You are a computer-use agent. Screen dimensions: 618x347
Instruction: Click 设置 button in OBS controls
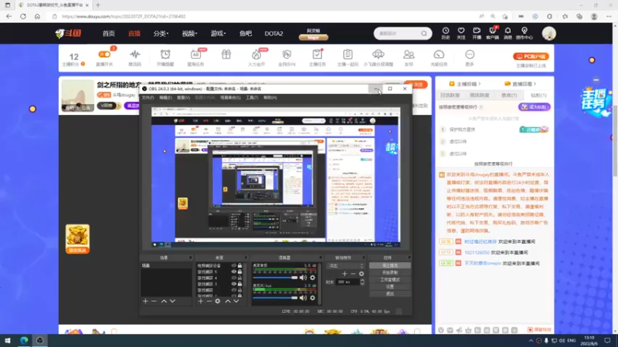(x=390, y=287)
